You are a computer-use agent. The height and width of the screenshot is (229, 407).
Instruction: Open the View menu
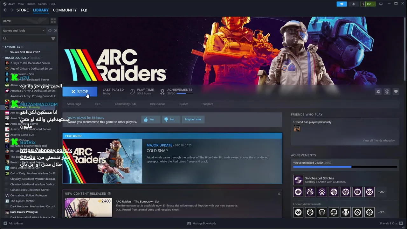21,4
